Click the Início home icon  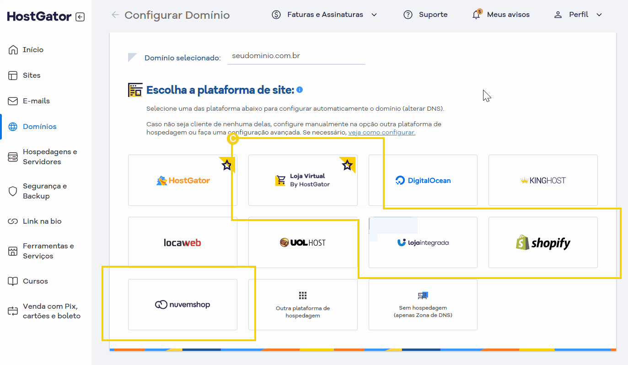pos(13,50)
